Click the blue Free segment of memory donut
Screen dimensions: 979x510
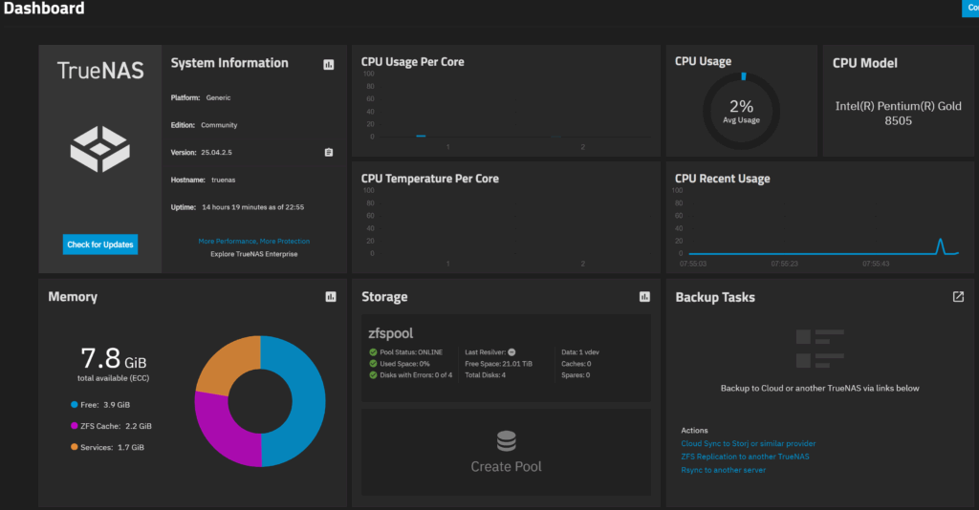click(294, 401)
